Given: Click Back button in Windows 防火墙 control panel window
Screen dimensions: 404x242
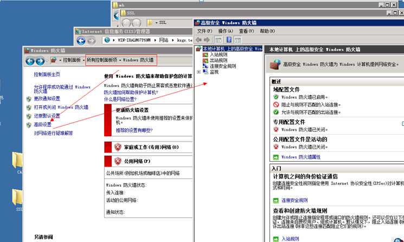Looking at the screenshot, I should pos(30,61).
